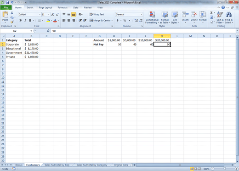This screenshot has height=171, width=239.
Task: Click the Undo arrow icon
Action: coord(12,2)
